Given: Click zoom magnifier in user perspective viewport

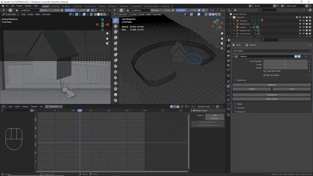Looking at the screenshot, I should [222, 34].
